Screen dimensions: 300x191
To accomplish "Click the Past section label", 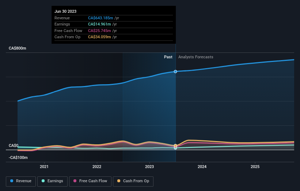I will coord(168,57).
